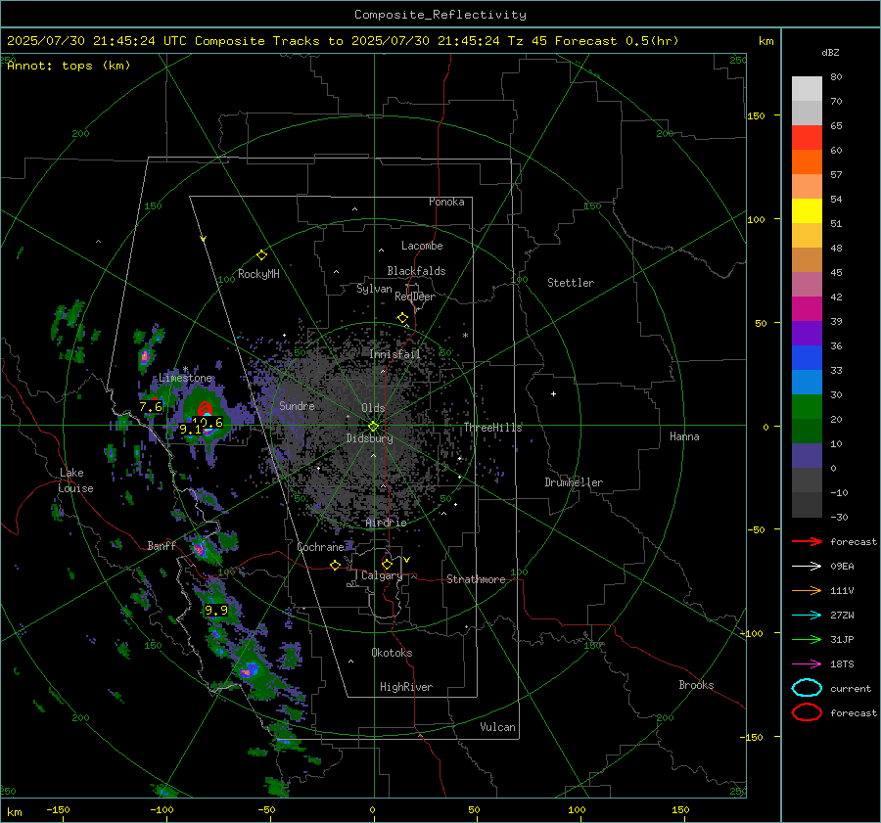Click the 33 dBZ blue color swatch

pos(807,357)
